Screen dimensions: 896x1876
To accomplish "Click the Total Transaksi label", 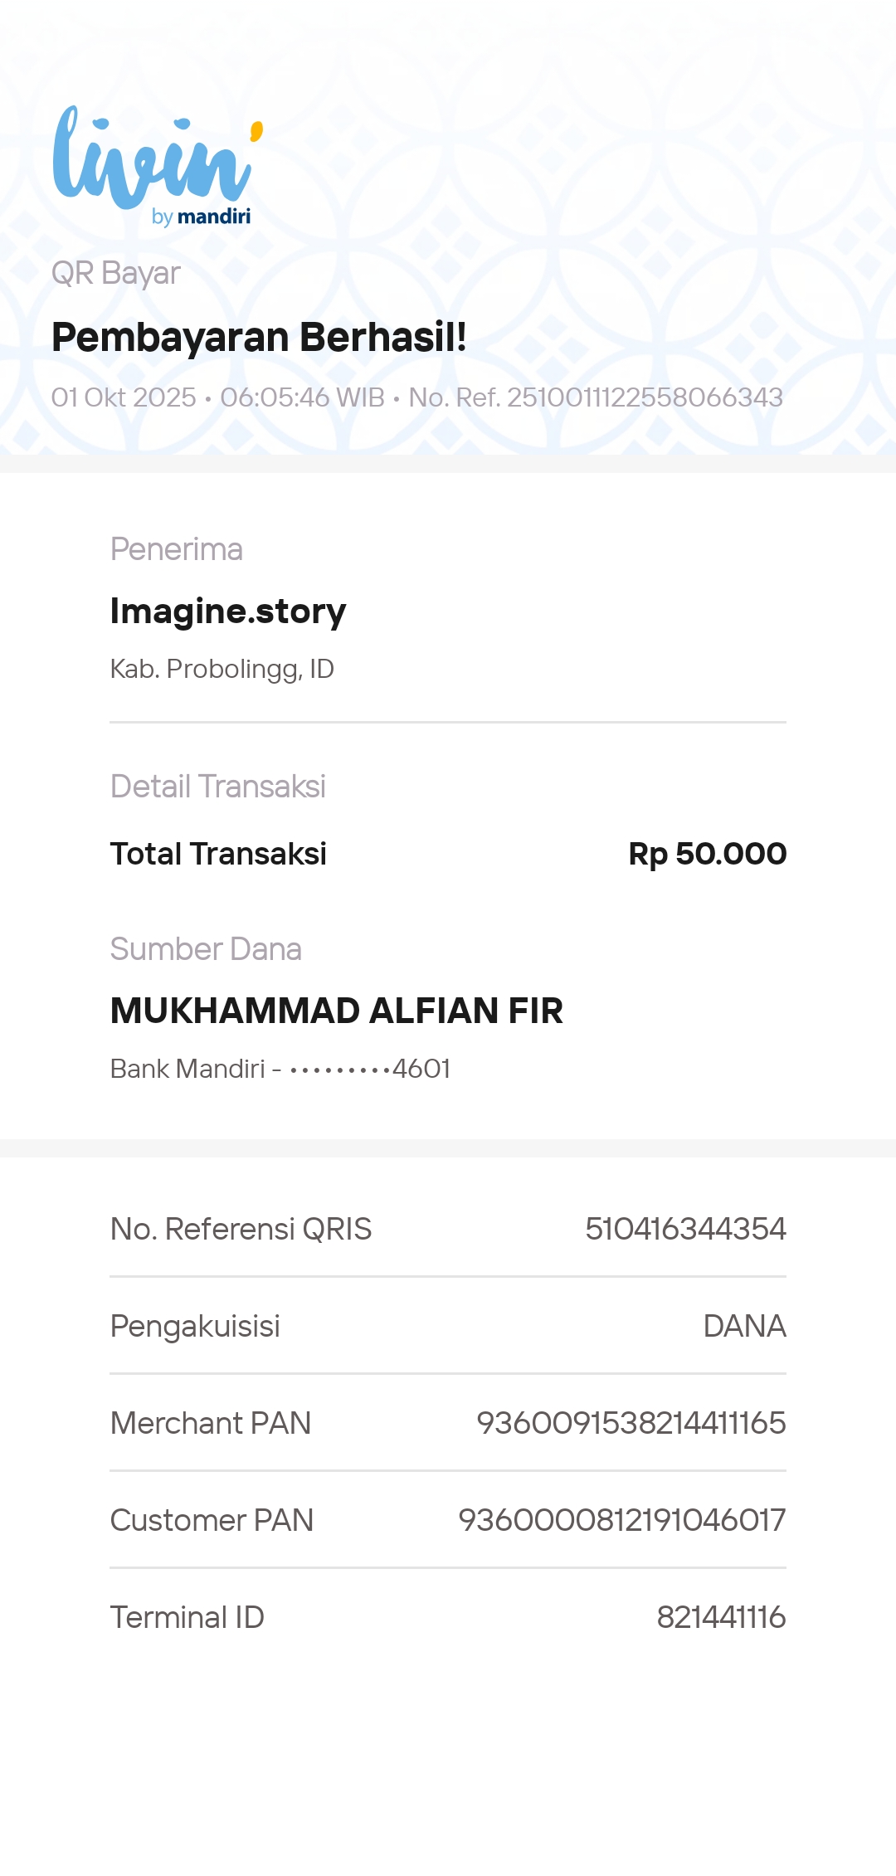I will (x=218, y=854).
